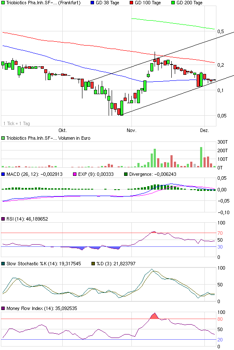The height and width of the screenshot is (350, 234).
Task: Click the 100T volume axis label
Action: pos(222,159)
